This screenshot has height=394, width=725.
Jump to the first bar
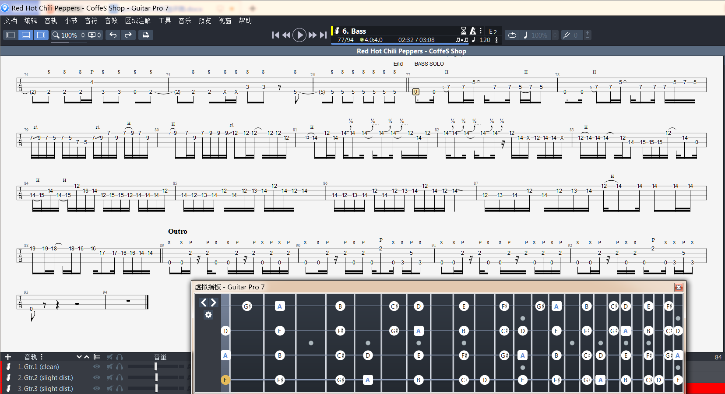[x=275, y=35]
